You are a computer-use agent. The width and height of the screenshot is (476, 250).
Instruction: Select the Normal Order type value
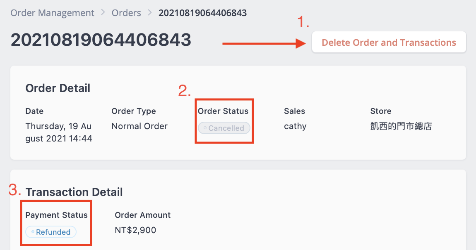139,126
